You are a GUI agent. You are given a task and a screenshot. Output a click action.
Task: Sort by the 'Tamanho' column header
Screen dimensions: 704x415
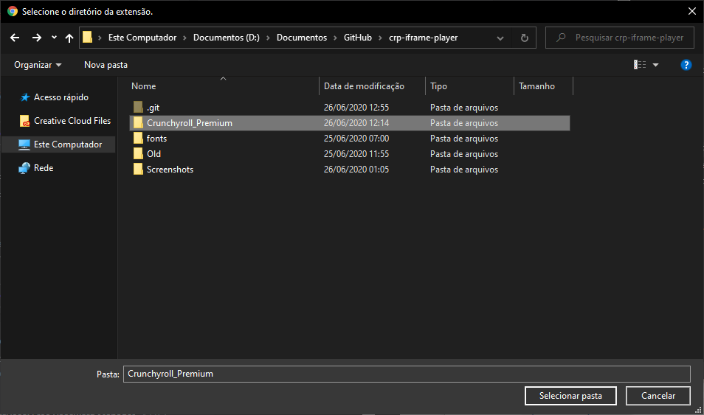point(537,86)
